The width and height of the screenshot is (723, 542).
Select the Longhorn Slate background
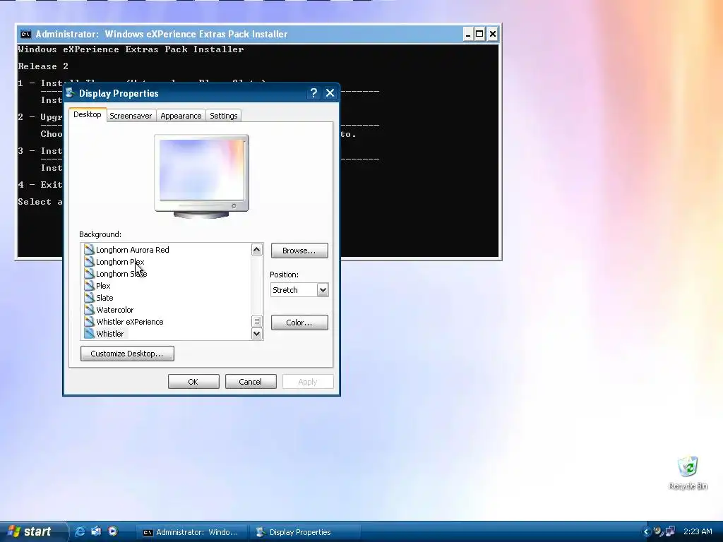point(121,274)
